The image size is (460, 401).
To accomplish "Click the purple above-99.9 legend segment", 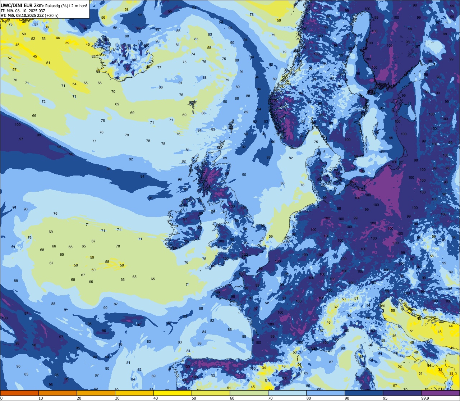I will coord(440,393).
